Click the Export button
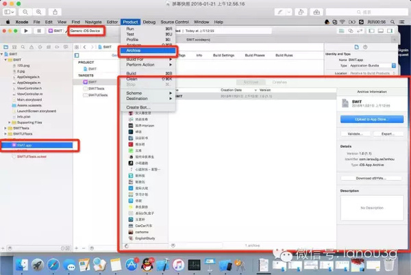 click(388, 134)
